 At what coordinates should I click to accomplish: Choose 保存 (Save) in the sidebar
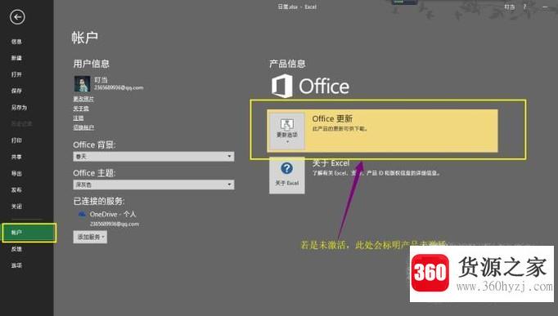(16, 91)
